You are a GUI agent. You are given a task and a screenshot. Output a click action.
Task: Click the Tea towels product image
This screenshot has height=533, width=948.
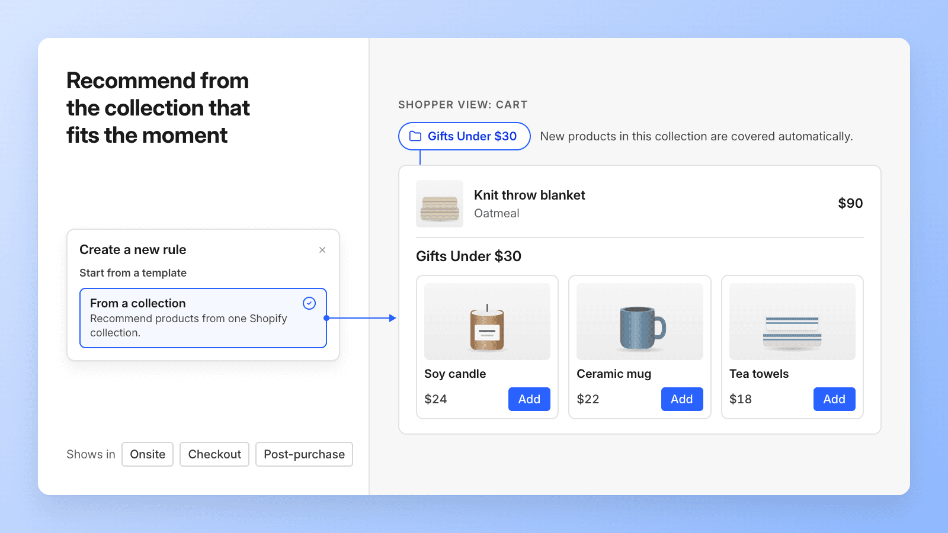pos(792,322)
